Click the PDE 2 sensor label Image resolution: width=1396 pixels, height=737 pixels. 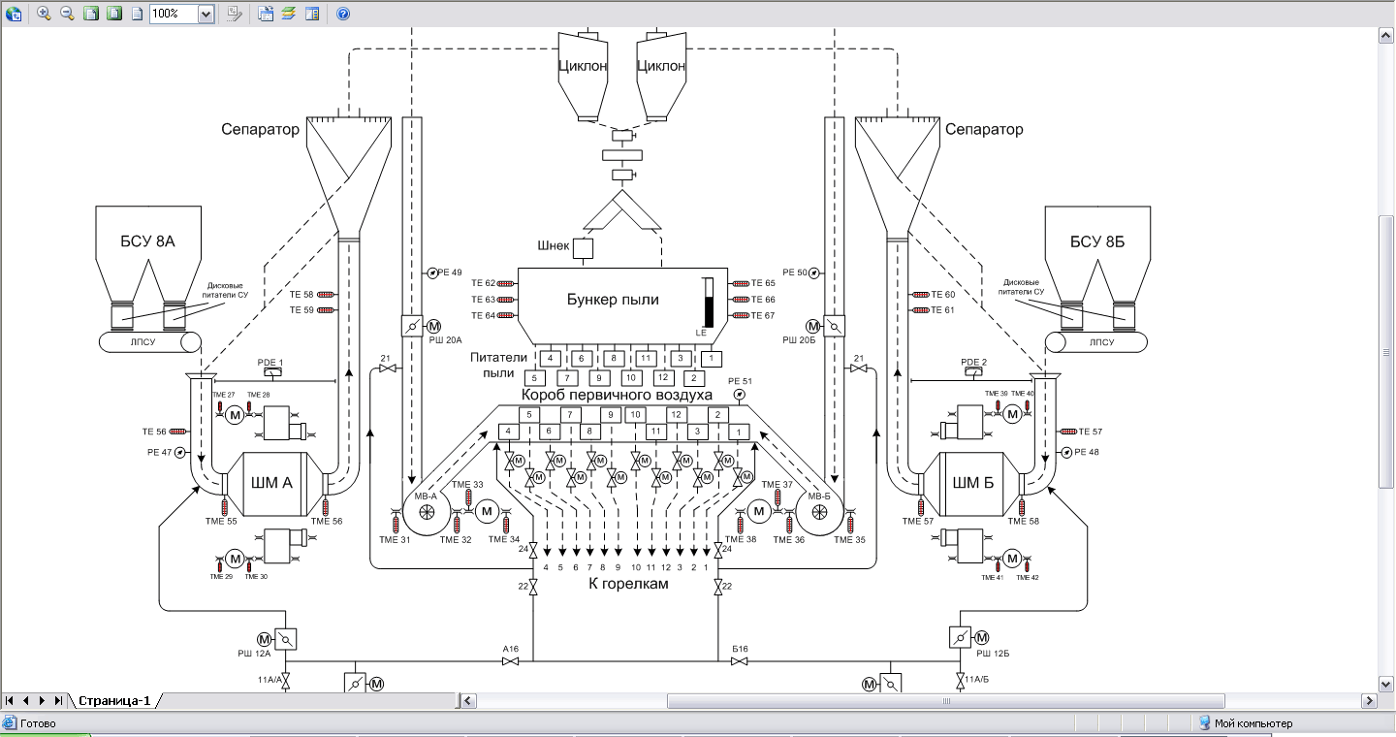pyautogui.click(x=974, y=362)
